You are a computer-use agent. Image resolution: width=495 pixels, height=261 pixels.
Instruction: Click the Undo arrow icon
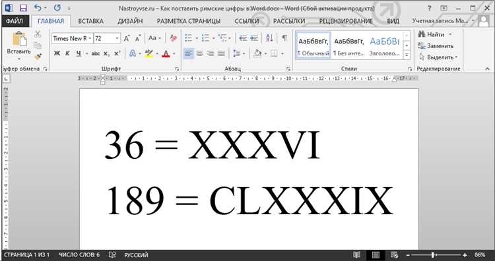pyautogui.click(x=38, y=8)
